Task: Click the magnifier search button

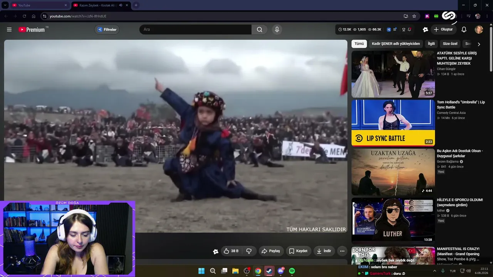Action: [x=259, y=30]
